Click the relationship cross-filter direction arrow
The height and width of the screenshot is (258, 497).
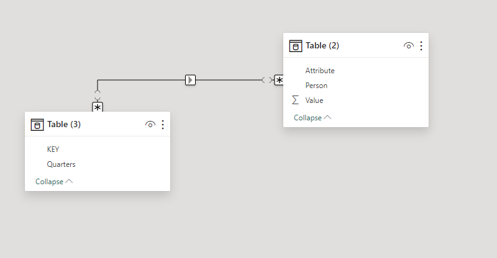click(x=190, y=80)
